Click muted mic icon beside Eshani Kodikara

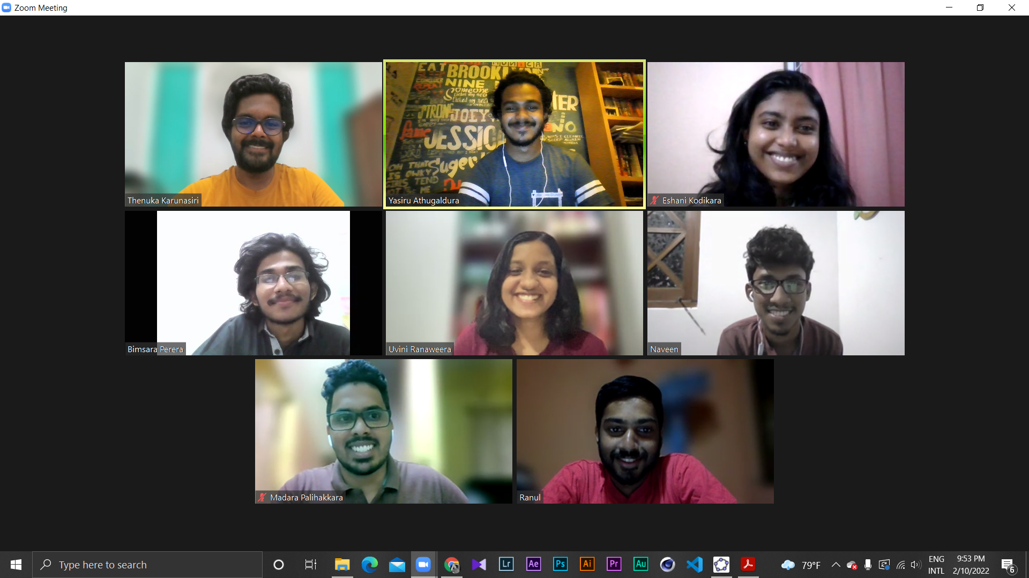[x=655, y=200]
